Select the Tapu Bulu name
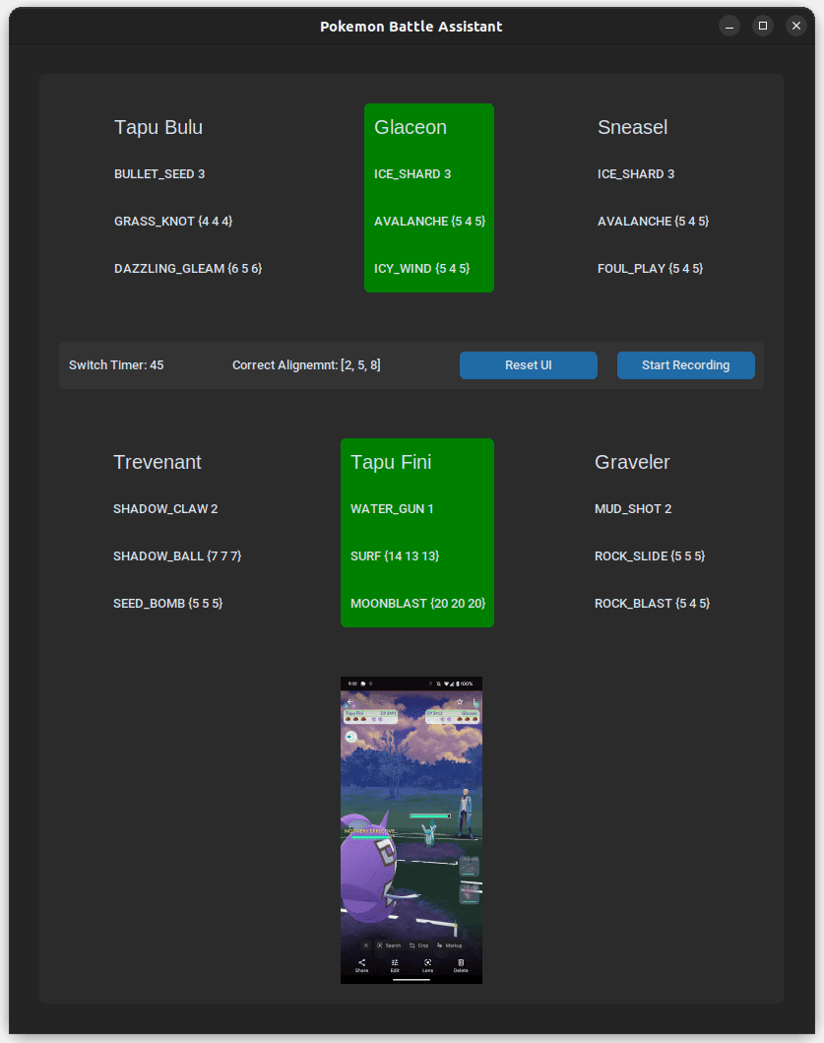This screenshot has height=1043, width=824. pyautogui.click(x=158, y=127)
